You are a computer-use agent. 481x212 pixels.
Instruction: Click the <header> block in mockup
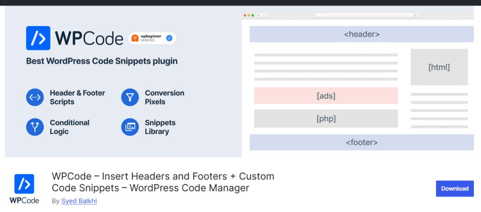pyautogui.click(x=362, y=34)
